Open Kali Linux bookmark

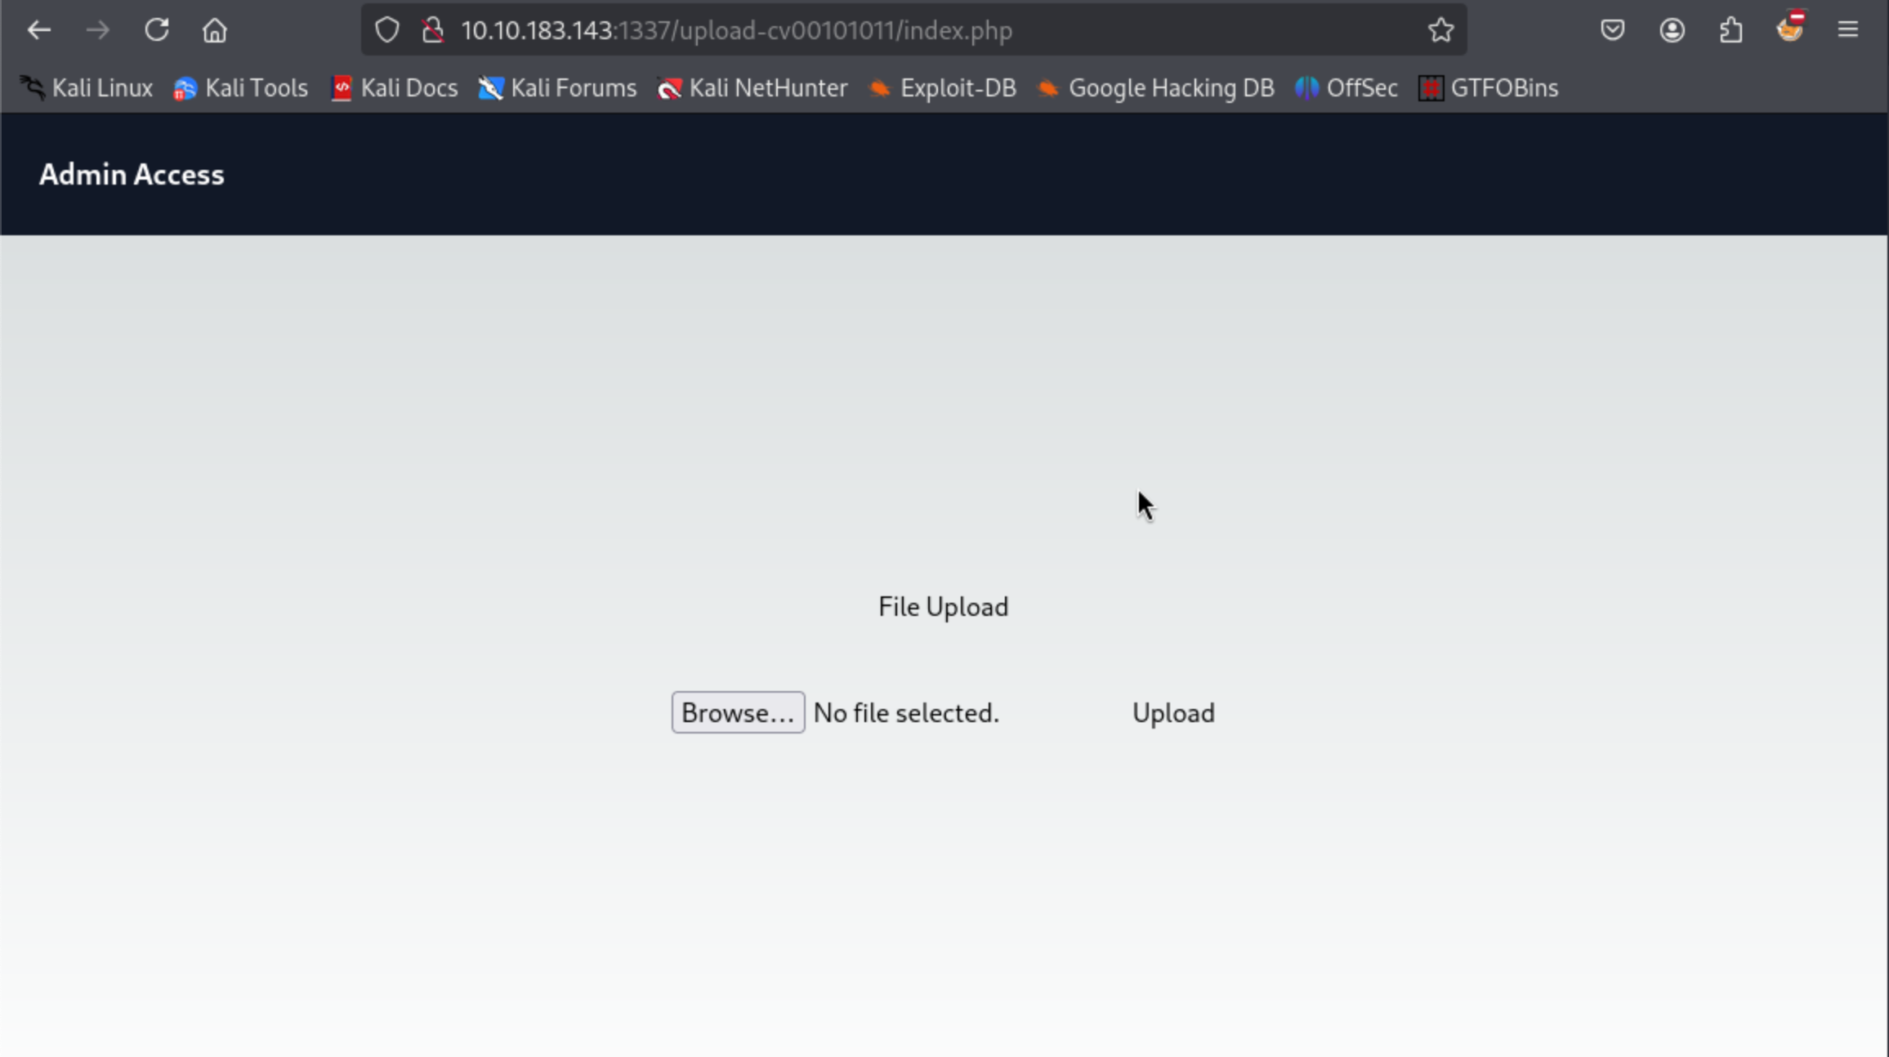(87, 87)
